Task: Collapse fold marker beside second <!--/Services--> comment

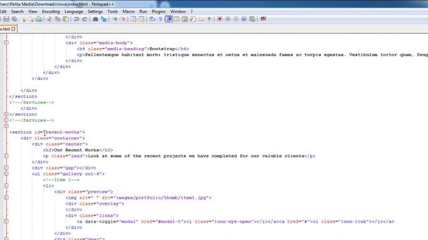Action: (6, 120)
